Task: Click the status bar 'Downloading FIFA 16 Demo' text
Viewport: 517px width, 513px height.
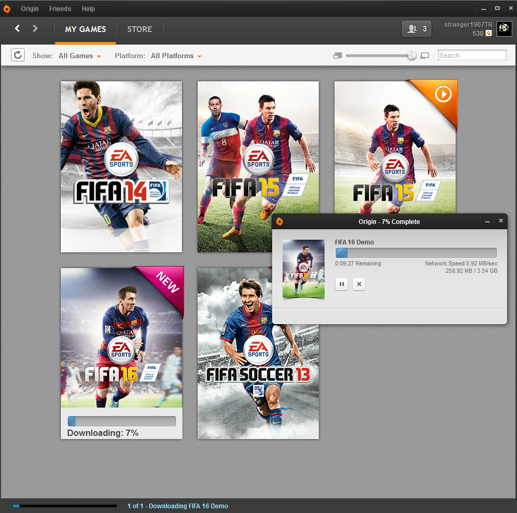Action: 178,506
